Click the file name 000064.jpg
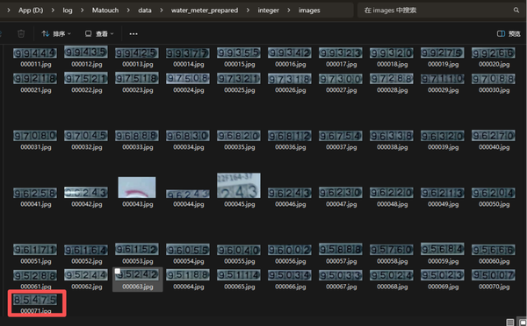Screen dimensions: 527x326 [189, 287]
